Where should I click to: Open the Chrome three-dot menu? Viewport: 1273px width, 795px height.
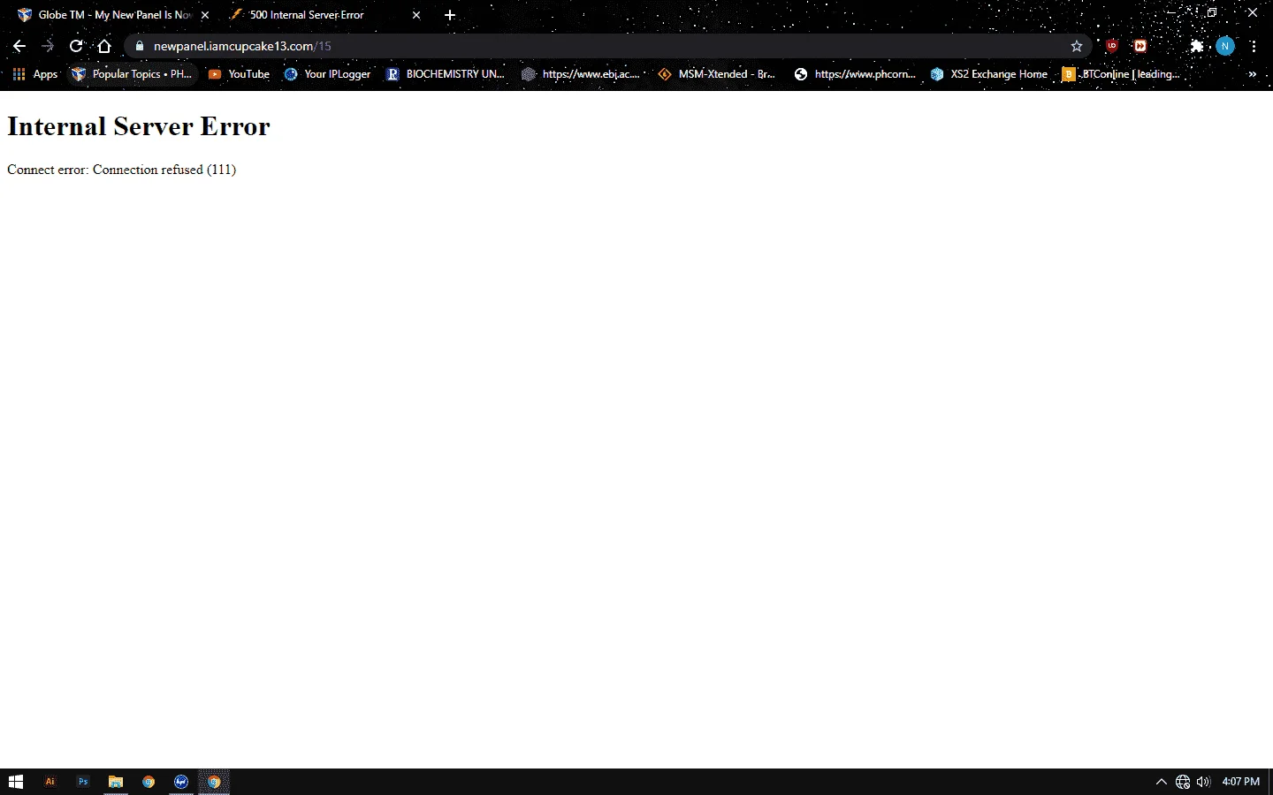point(1253,46)
